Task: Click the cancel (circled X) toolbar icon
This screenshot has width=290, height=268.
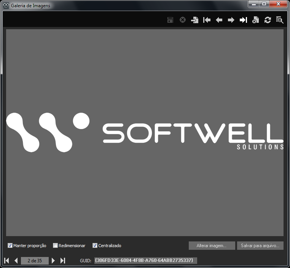Action: click(x=183, y=20)
